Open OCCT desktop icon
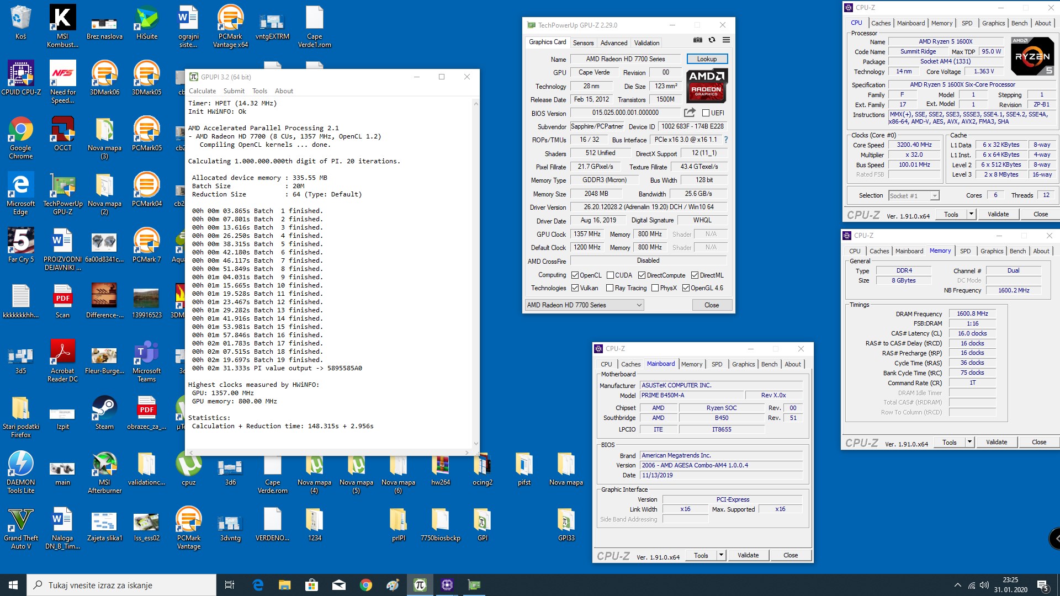Screen dimensions: 1060x596 coord(62,134)
